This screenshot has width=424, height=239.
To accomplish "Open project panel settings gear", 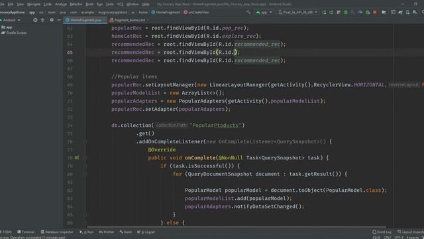I will point(52,20).
